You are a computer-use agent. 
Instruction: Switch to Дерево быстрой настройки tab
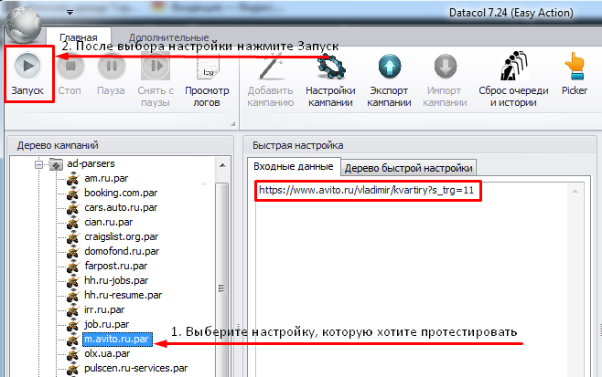point(408,168)
